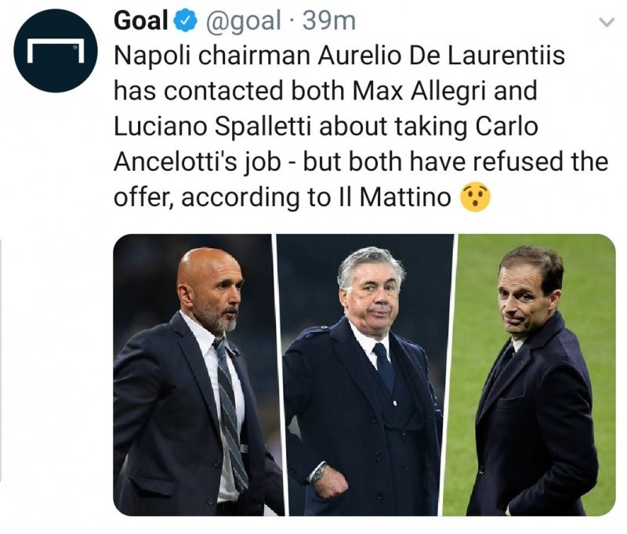Click the wristwatch in the middle photo
The width and height of the screenshot is (627, 534).
(318, 471)
